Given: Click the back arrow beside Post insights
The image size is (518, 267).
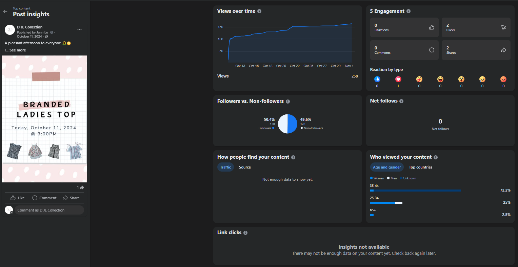Looking at the screenshot, I should 5,12.
